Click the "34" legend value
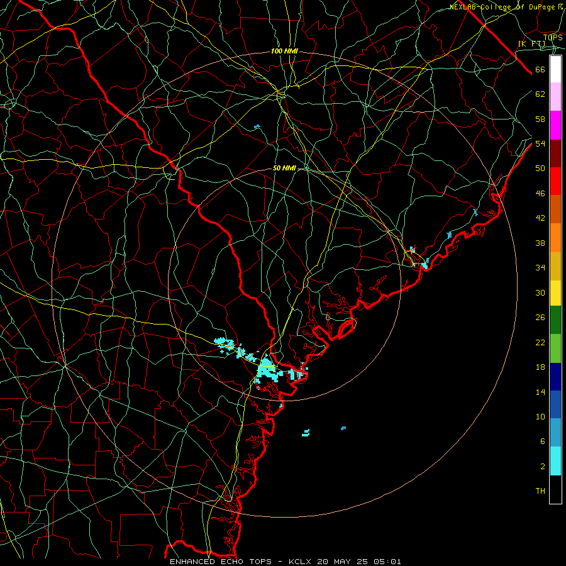This screenshot has width=566, height=566. click(540, 268)
